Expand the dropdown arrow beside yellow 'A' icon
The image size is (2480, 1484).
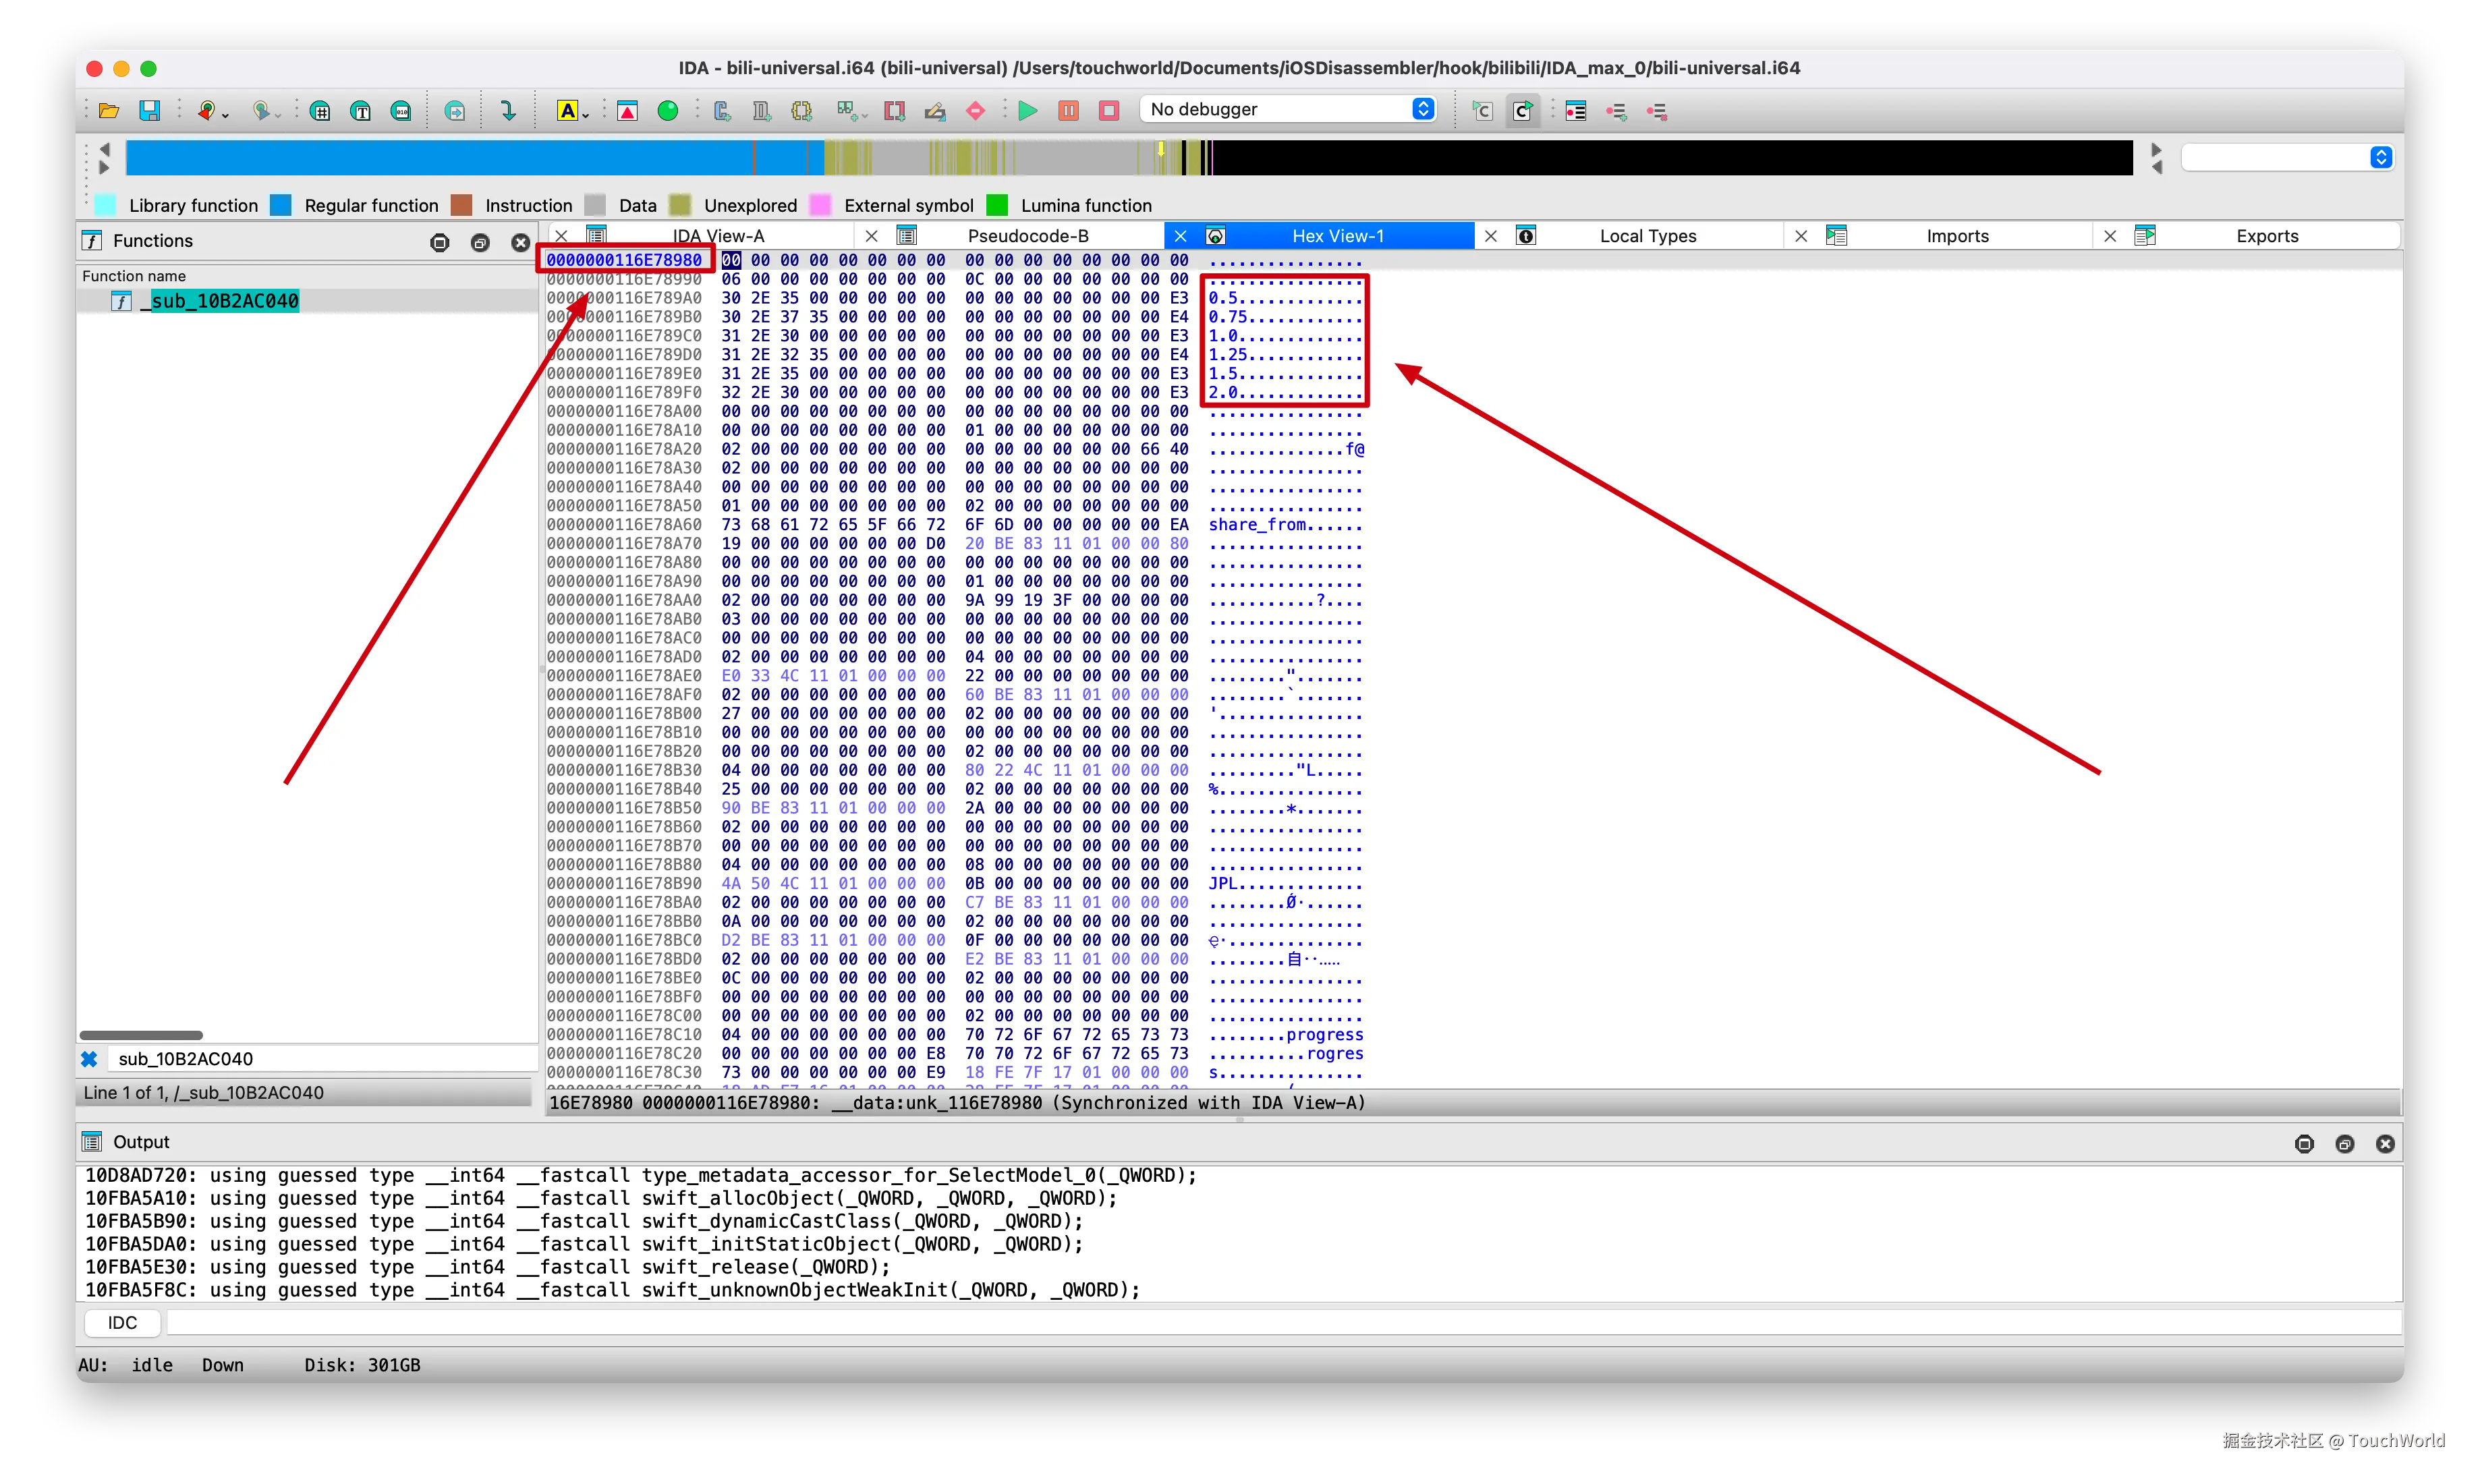click(x=586, y=115)
